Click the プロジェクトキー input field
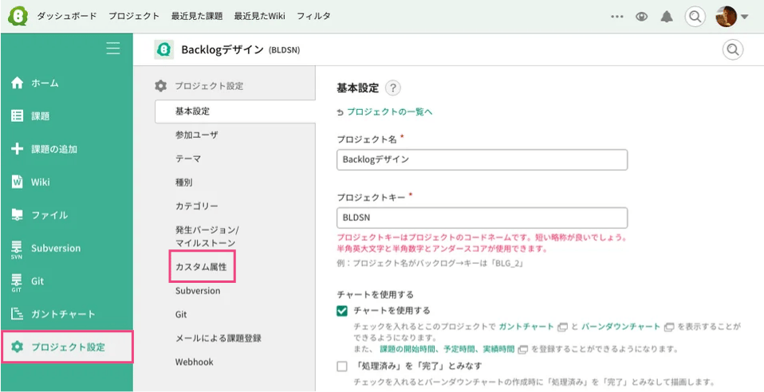This screenshot has width=764, height=392. [x=482, y=218]
